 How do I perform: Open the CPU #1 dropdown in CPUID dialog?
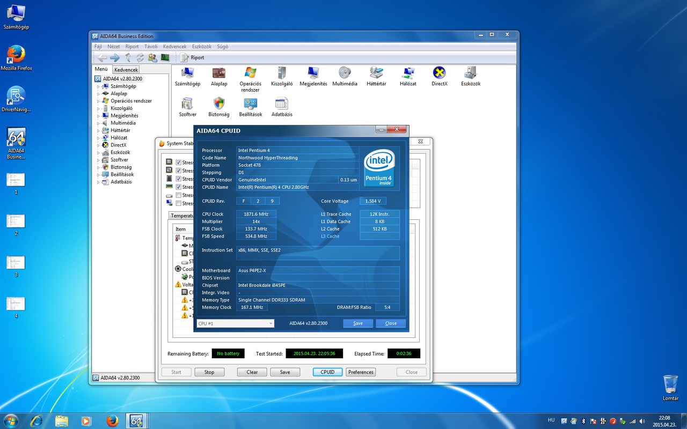coord(235,323)
